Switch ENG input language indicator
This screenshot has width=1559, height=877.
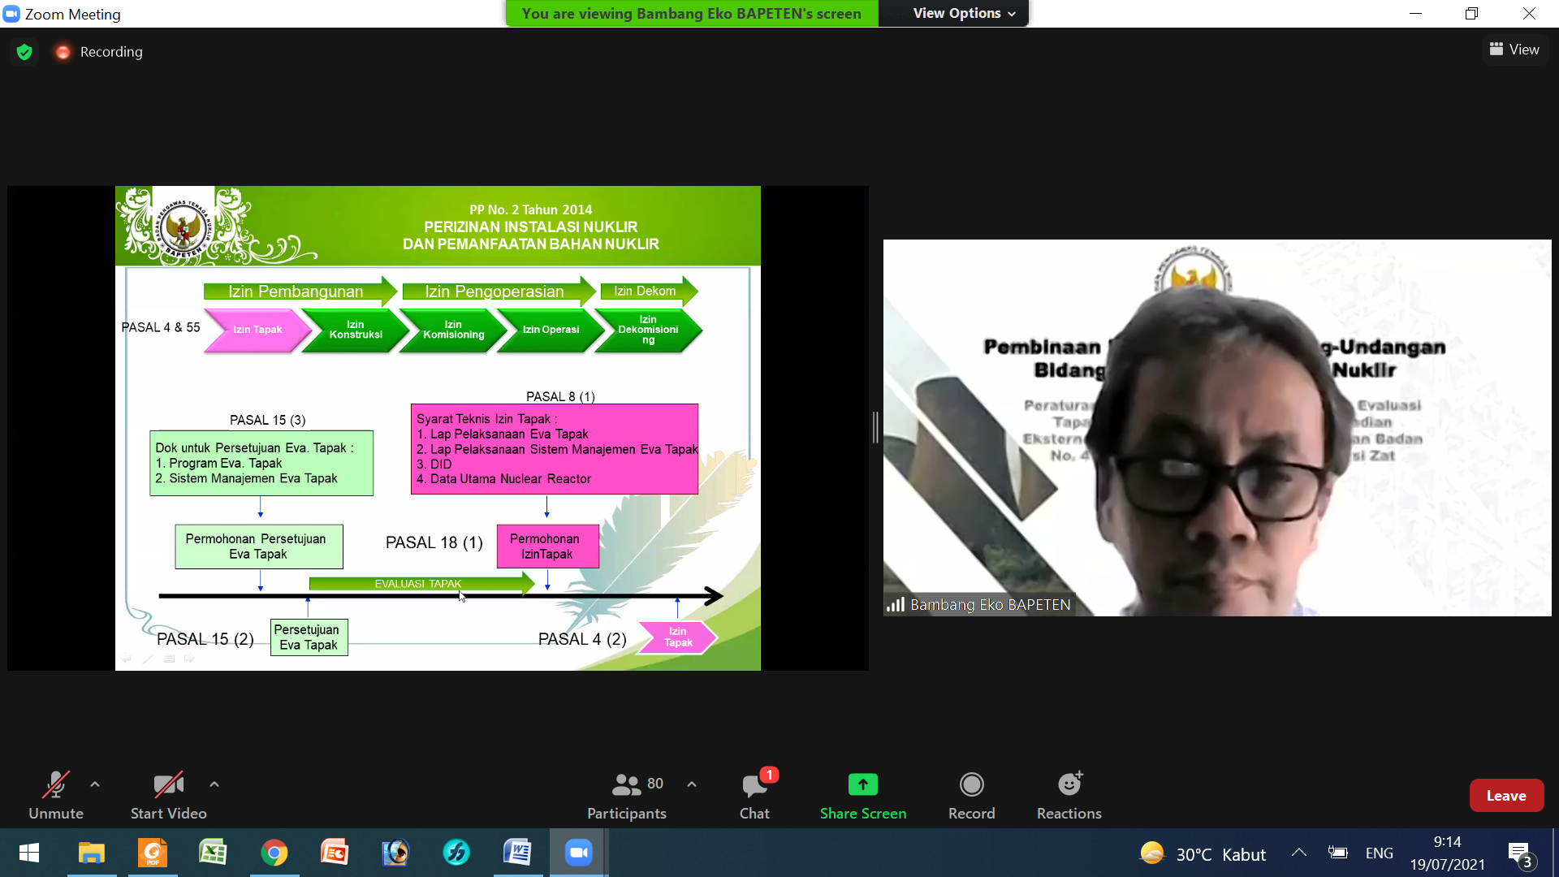1380,853
